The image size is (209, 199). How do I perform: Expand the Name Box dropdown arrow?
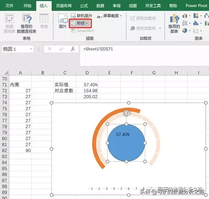pyautogui.click(x=31, y=49)
